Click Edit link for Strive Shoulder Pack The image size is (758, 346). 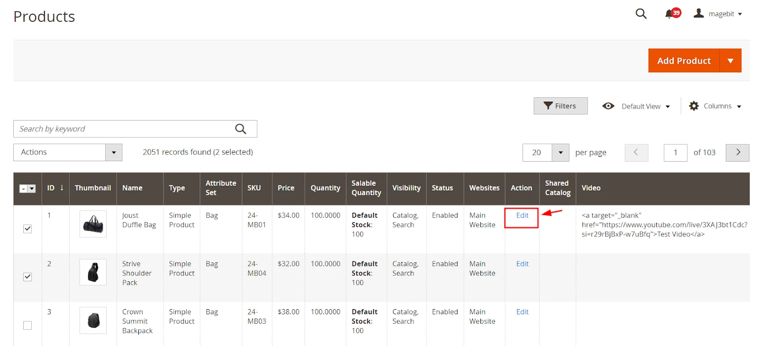coord(522,264)
